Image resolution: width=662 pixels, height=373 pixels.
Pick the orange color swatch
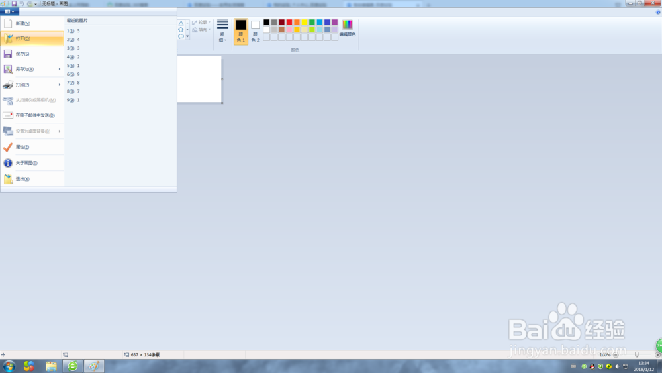click(297, 22)
